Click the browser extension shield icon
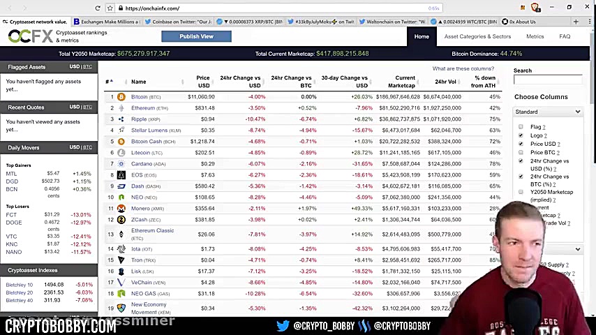The height and width of the screenshot is (335, 596). 535,7
